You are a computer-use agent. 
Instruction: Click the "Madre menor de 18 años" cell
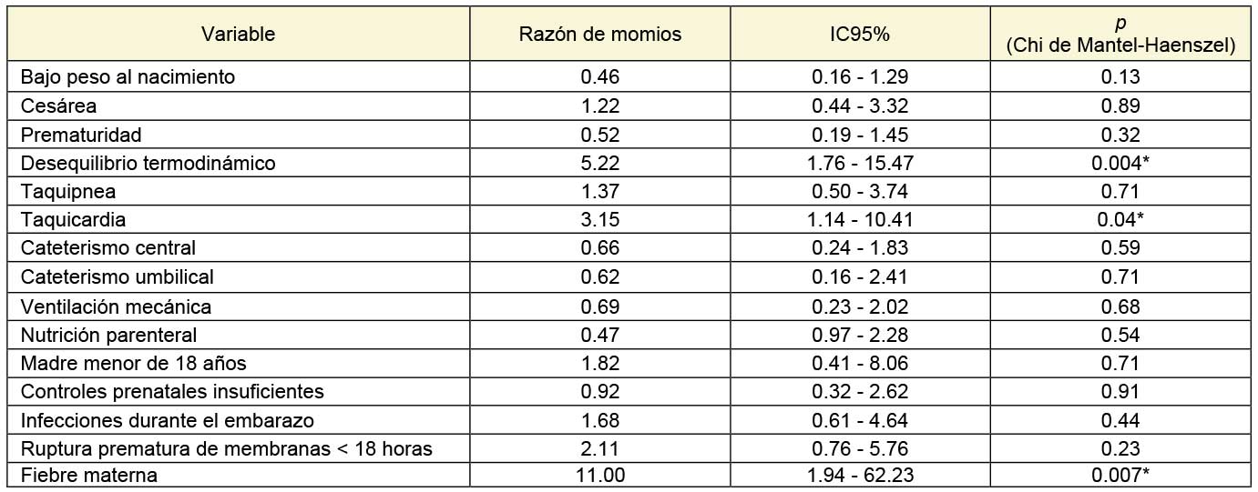pos(133,364)
